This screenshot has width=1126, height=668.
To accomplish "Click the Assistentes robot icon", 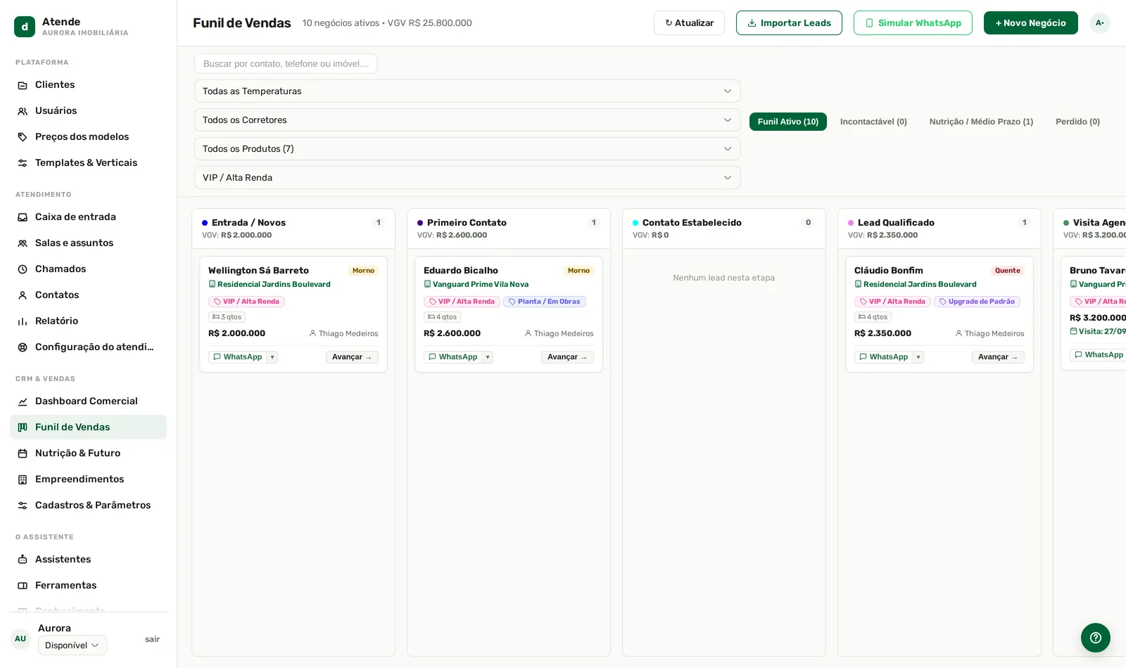I will [x=23, y=560].
